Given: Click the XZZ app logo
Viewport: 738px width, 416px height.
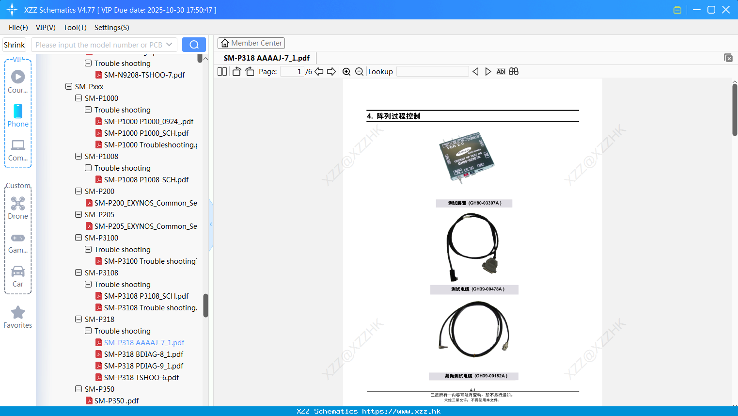Looking at the screenshot, I should coord(12,10).
